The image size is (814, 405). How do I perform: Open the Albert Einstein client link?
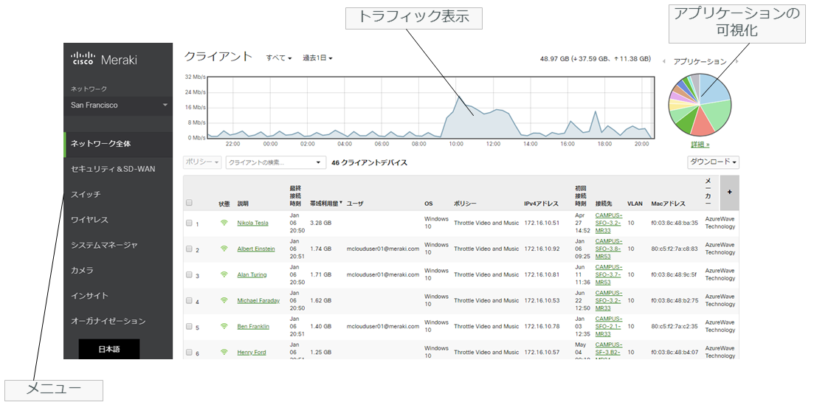255,249
